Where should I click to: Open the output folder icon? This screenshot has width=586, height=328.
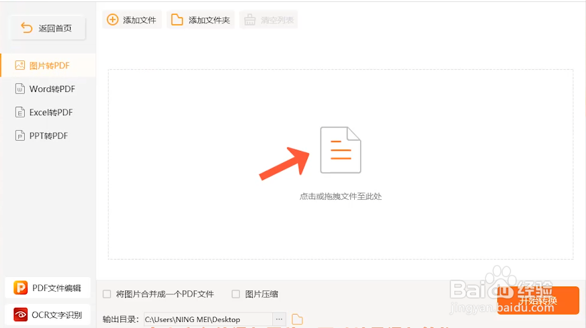tap(297, 319)
